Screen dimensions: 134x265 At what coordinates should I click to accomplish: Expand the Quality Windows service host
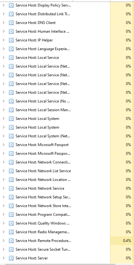(x=3, y=223)
